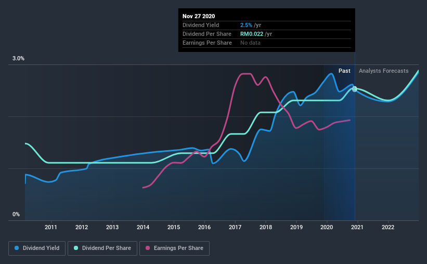The width and height of the screenshot is (427, 264).
Task: Select the 2017 x-axis label
Action: (x=235, y=227)
